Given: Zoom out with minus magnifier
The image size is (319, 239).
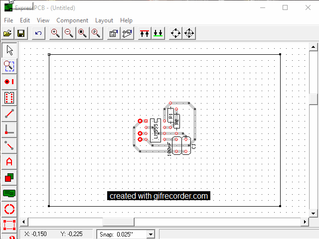Looking at the screenshot, I should click(x=69, y=33).
